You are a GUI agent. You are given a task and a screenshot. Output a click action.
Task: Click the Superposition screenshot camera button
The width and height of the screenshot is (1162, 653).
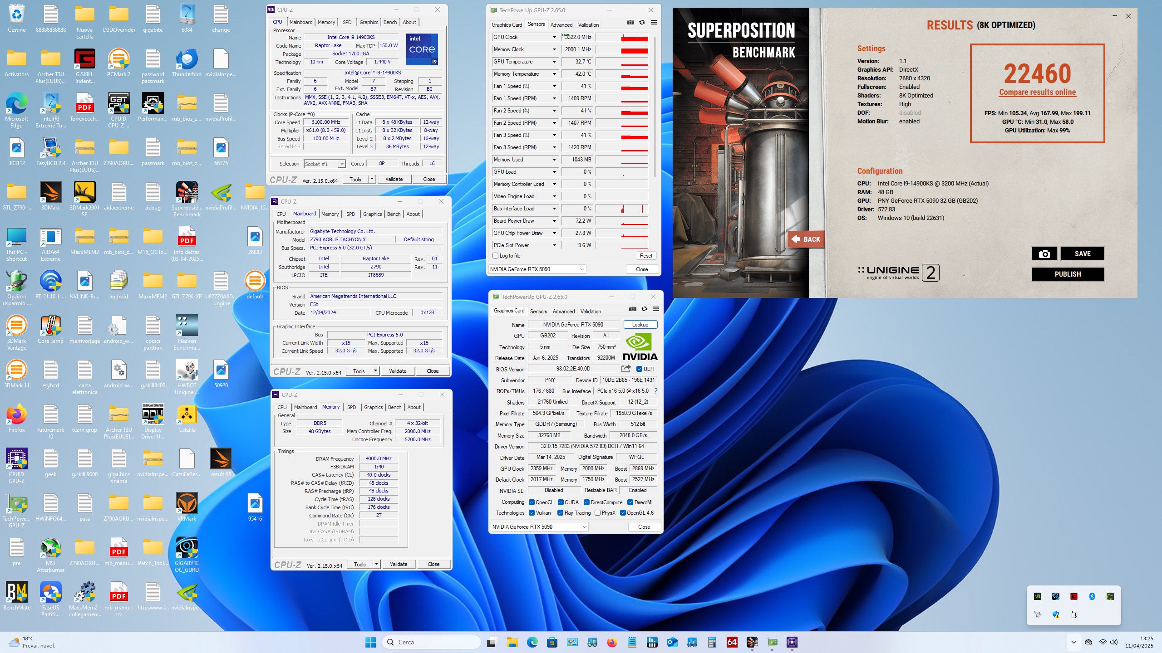1044,254
